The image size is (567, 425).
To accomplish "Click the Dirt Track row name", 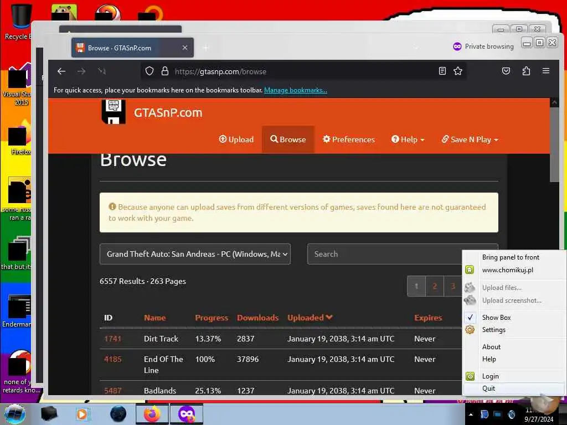I will (x=161, y=339).
